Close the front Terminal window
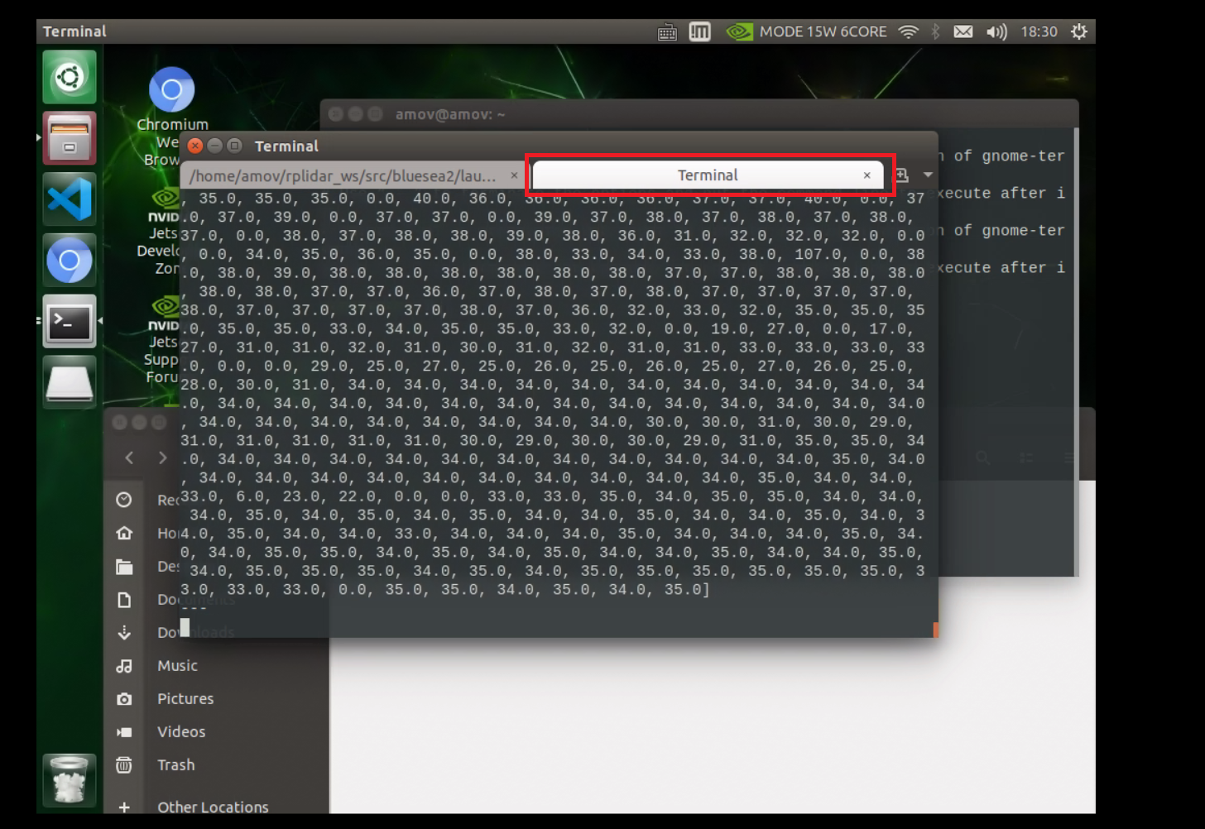This screenshot has height=829, width=1205. pyautogui.click(x=195, y=146)
